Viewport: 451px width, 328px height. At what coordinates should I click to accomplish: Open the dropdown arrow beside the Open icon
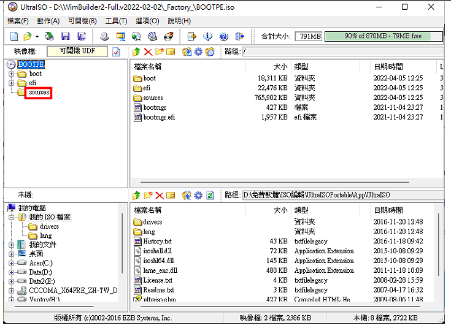tap(37, 37)
